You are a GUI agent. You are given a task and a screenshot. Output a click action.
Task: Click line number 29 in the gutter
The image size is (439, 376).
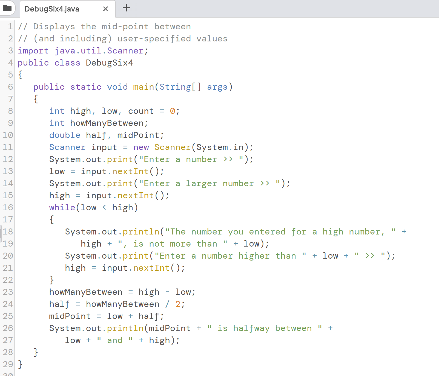pos(8,364)
